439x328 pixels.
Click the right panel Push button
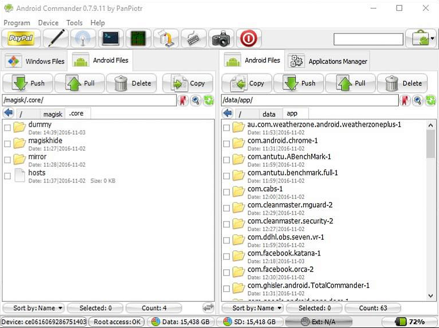[x=299, y=83]
